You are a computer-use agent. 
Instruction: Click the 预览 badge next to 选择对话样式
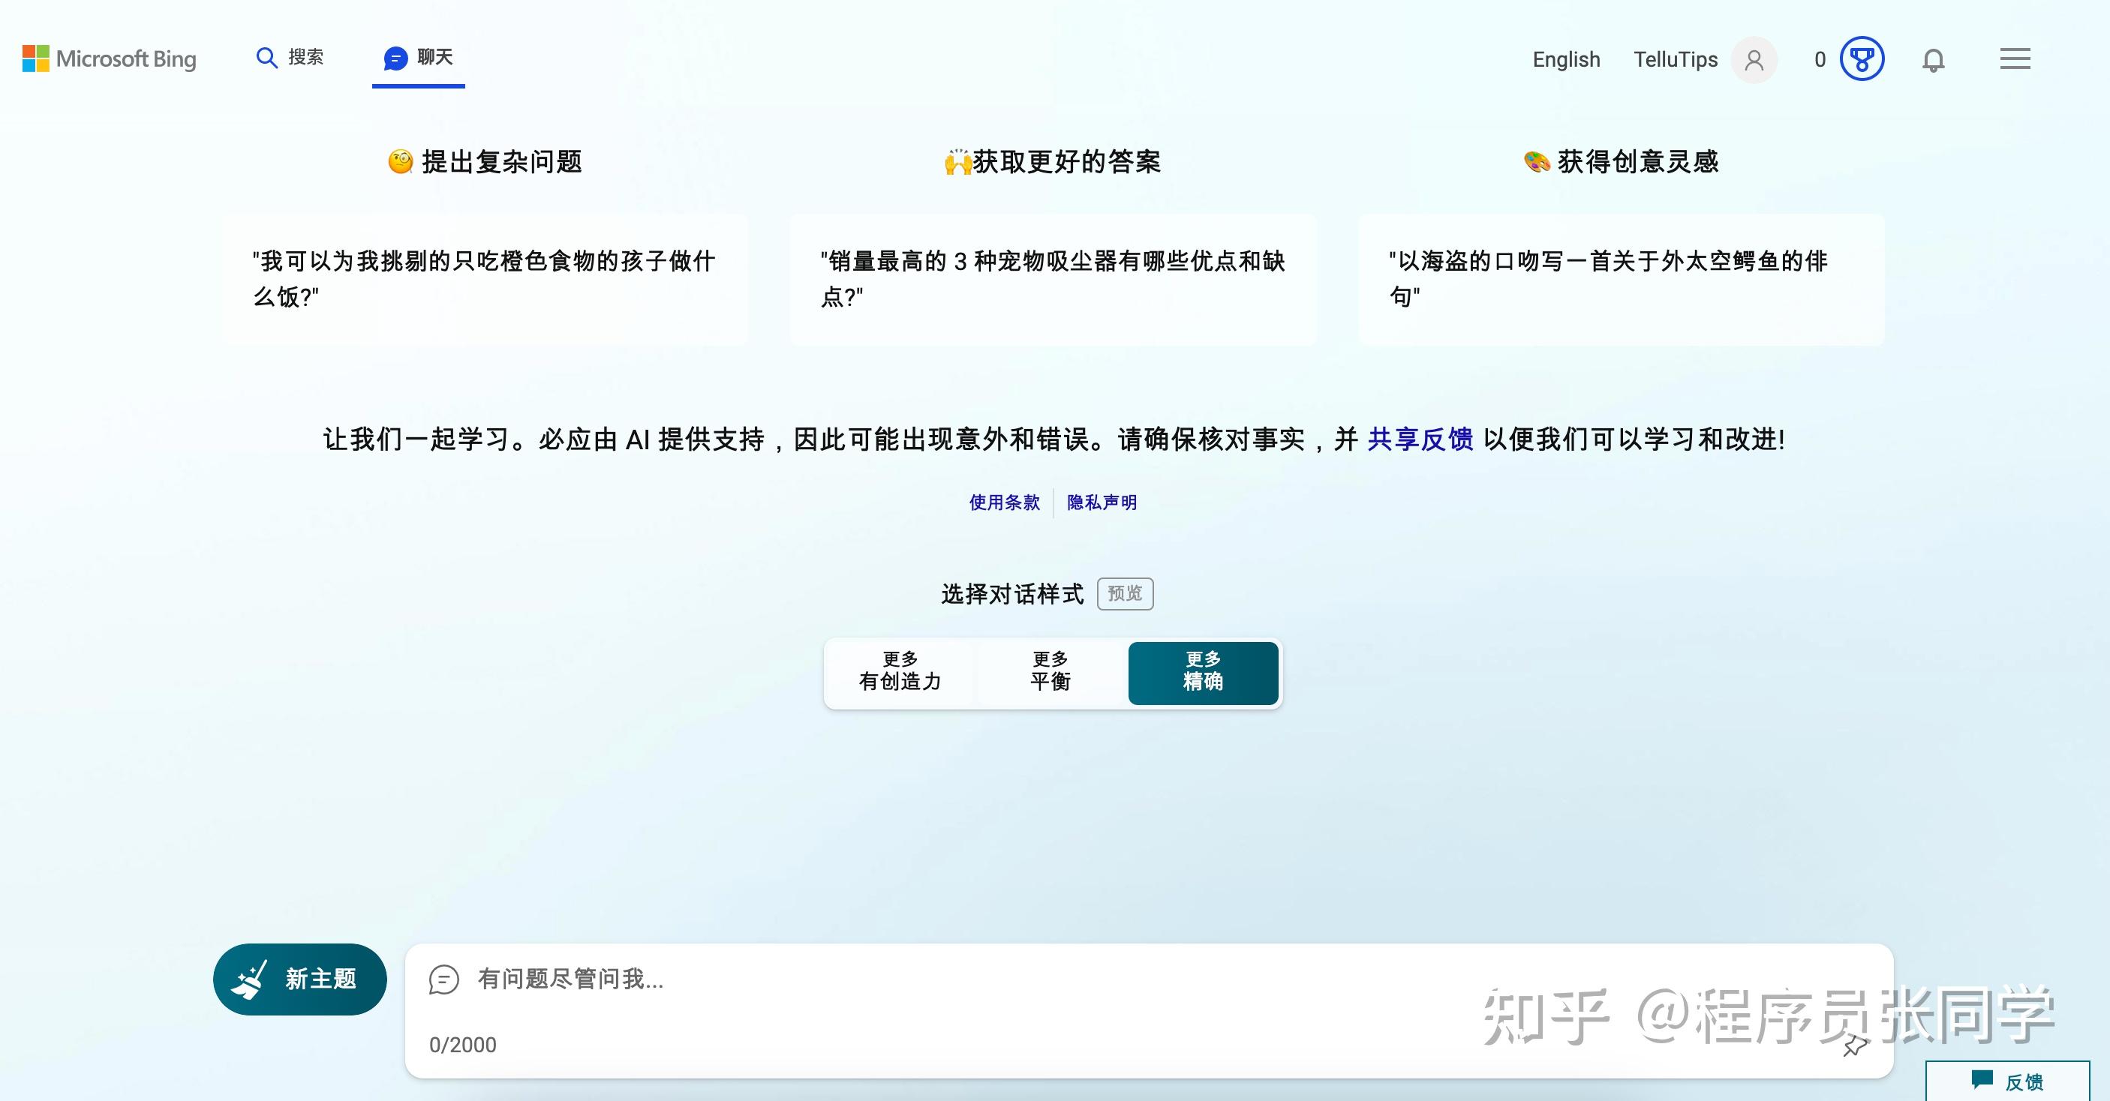[x=1125, y=594]
